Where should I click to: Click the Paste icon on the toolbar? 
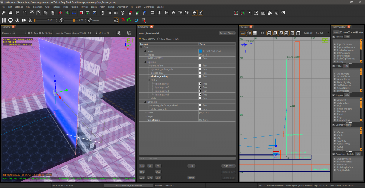click(52, 13)
